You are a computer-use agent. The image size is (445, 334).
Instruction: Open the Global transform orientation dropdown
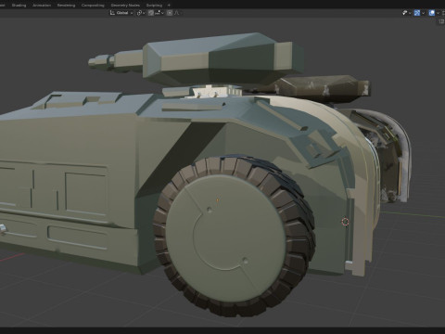(x=121, y=13)
